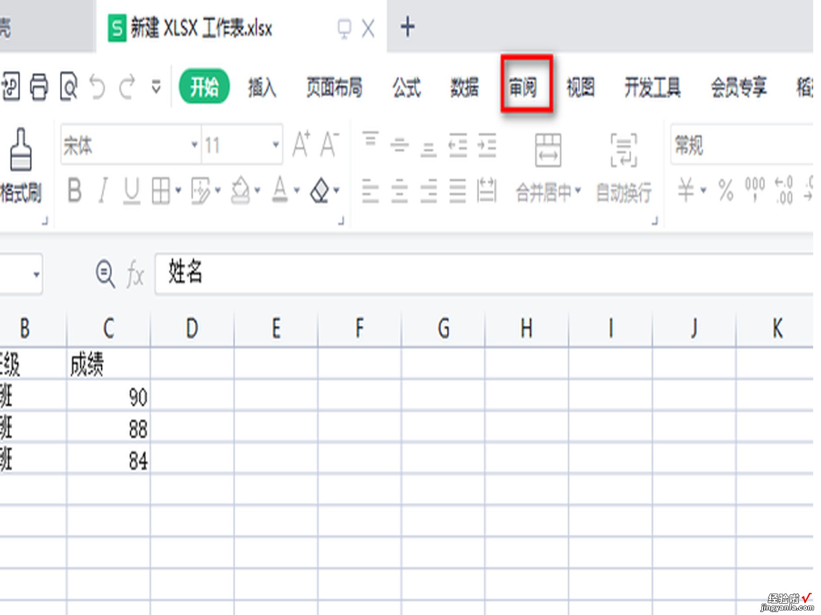Select cell containing 成绩
The width and height of the screenshot is (821, 615).
[x=109, y=364]
